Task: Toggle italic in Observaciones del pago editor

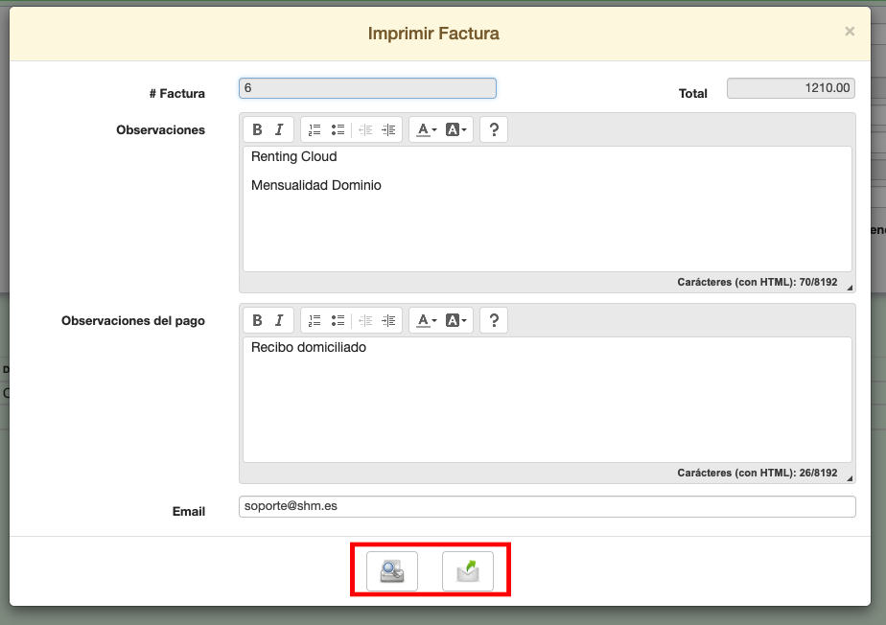Action: [279, 321]
